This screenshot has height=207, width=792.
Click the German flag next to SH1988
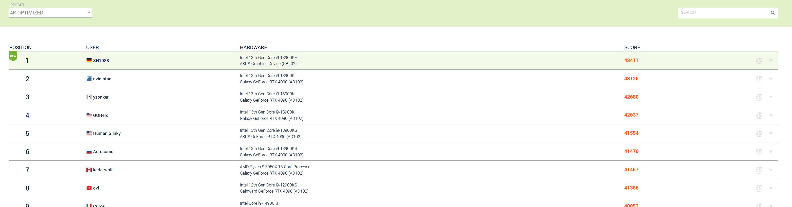pos(89,60)
